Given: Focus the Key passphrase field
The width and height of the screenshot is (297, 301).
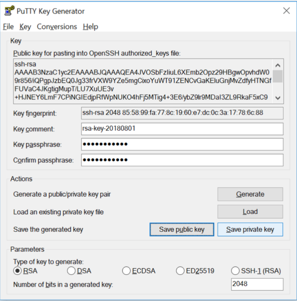Looking at the screenshot, I should (182, 144).
